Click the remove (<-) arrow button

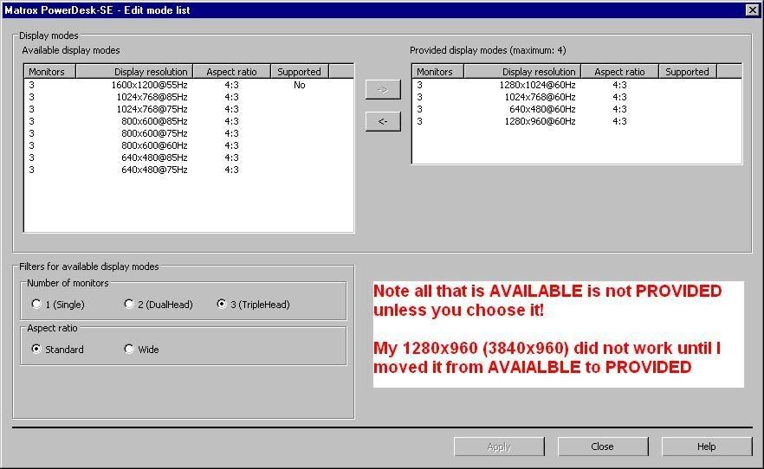pos(383,121)
